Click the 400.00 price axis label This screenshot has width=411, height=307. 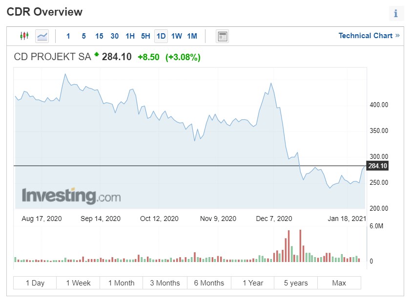pyautogui.click(x=379, y=105)
